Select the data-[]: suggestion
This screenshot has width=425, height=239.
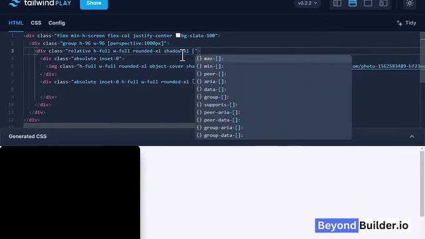pos(273,90)
